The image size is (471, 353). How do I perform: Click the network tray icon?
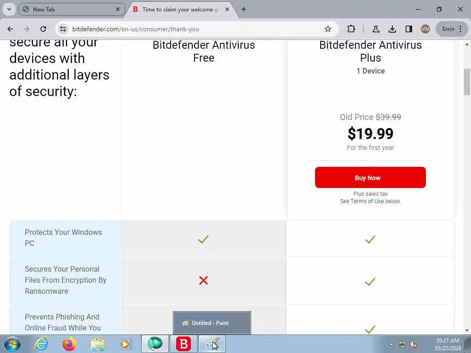pos(402,345)
